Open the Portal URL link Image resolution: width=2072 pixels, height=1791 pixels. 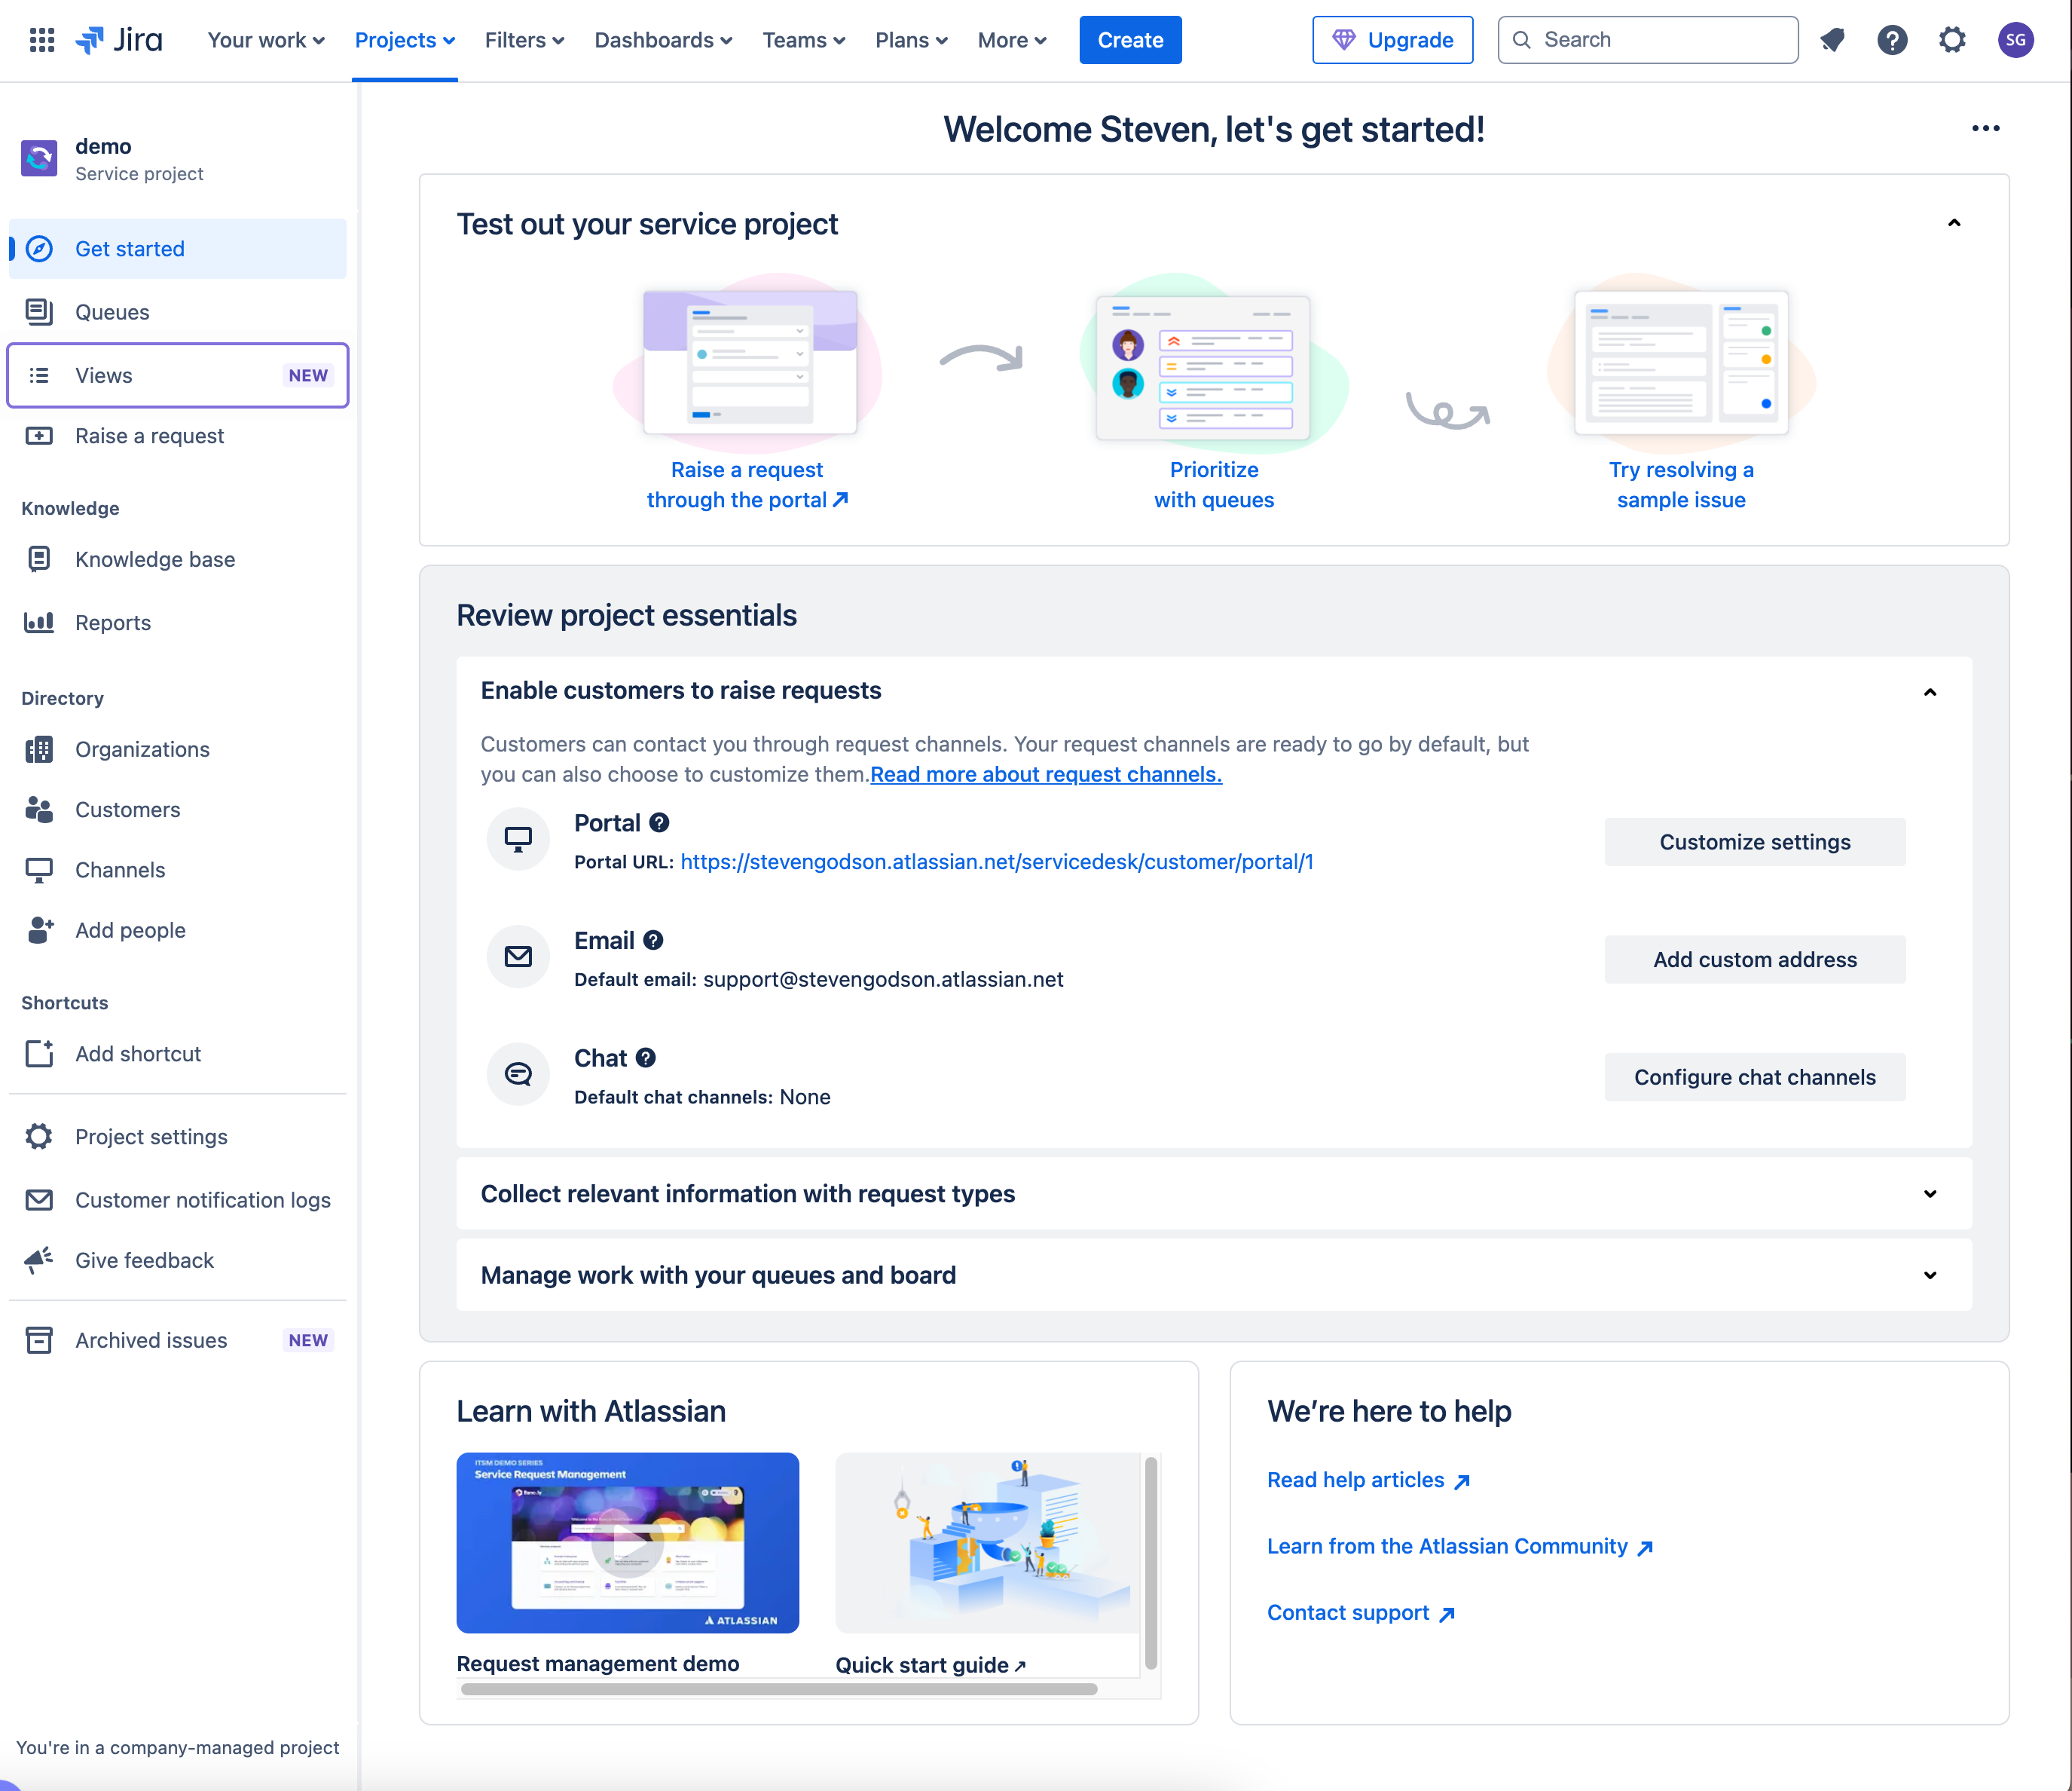pyautogui.click(x=997, y=862)
